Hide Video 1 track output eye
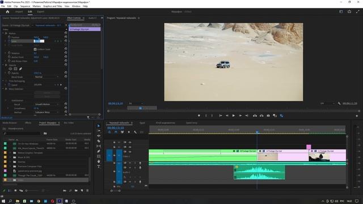This screenshot has width=363, height=204. pos(130,152)
